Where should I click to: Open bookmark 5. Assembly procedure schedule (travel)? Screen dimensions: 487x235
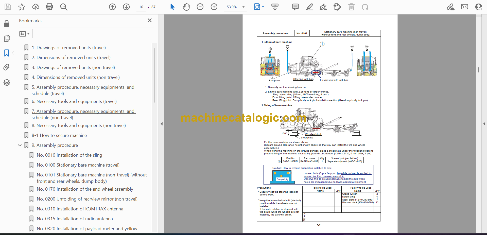(x=83, y=90)
